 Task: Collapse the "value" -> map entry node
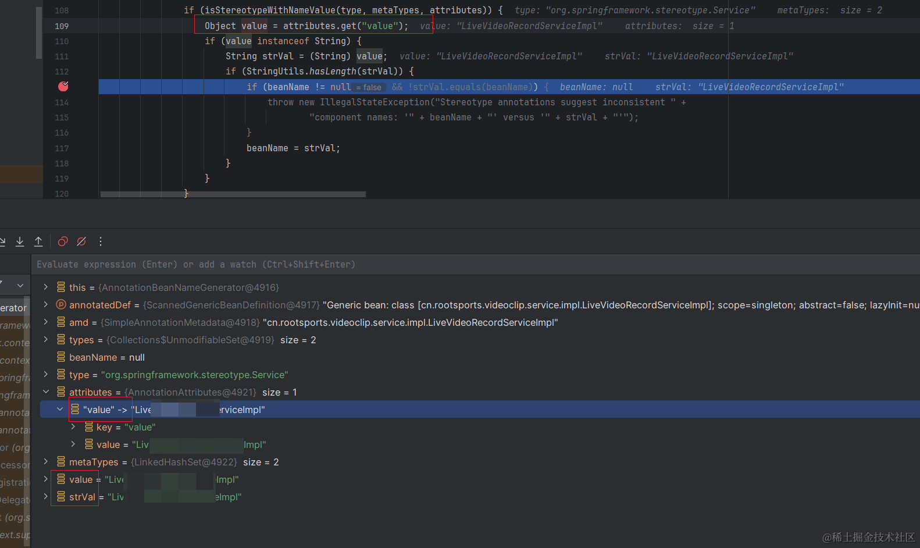tap(60, 410)
